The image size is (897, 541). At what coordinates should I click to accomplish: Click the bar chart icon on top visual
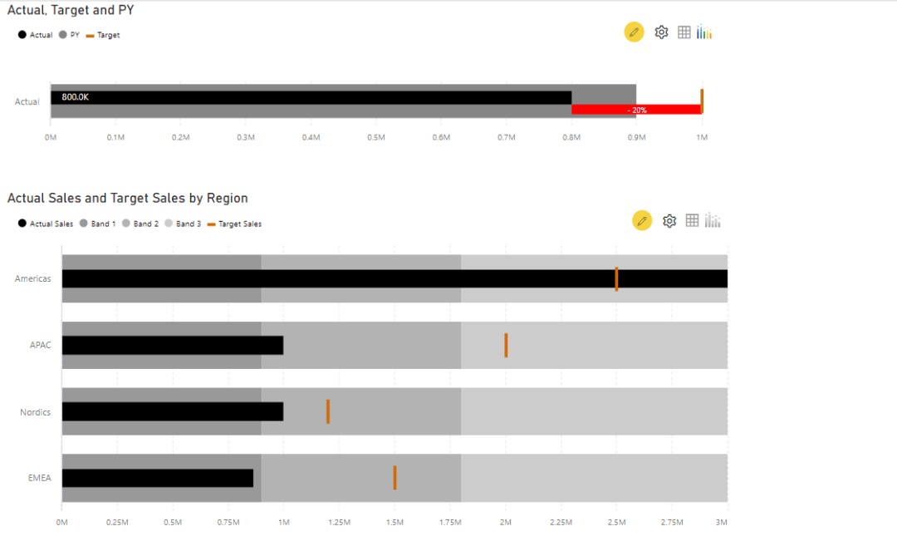point(704,32)
